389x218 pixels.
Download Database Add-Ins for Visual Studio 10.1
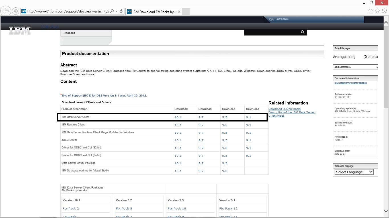click(x=178, y=171)
